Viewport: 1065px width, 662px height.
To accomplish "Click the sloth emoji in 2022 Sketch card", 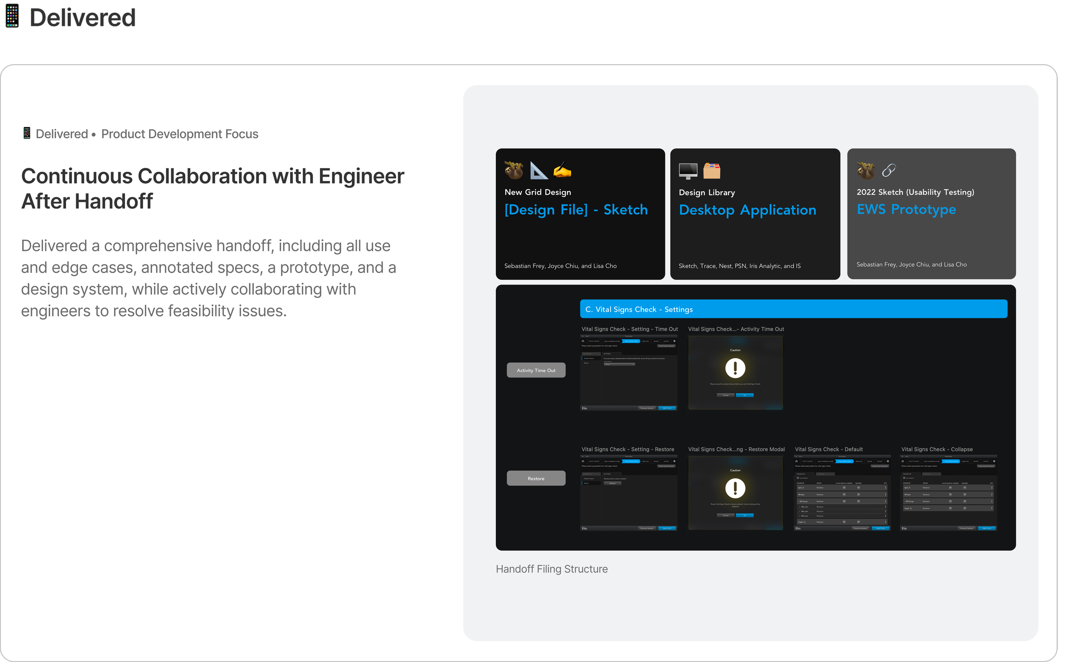I will (x=866, y=170).
